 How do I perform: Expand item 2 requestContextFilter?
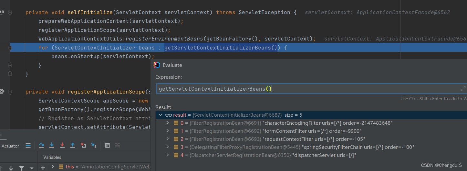point(168,139)
